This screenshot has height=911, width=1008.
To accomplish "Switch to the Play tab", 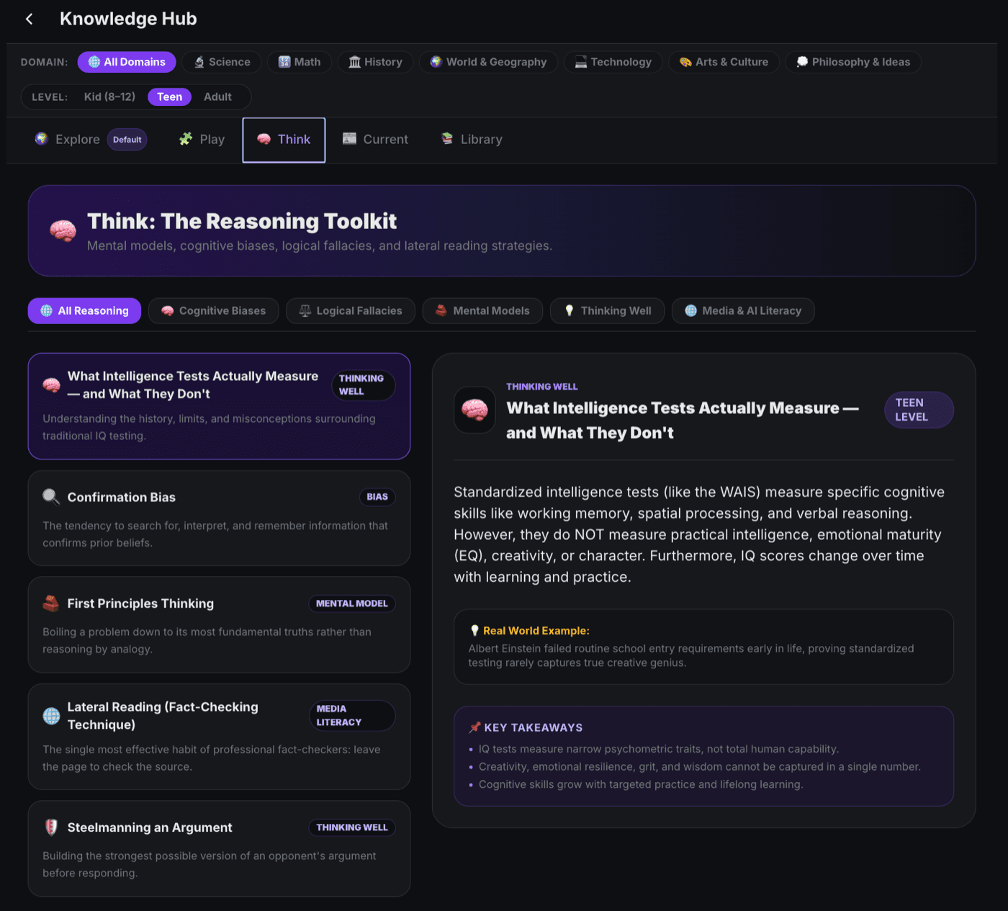I will point(202,140).
